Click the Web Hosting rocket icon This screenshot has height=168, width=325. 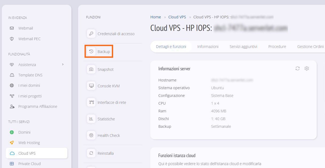12,143
